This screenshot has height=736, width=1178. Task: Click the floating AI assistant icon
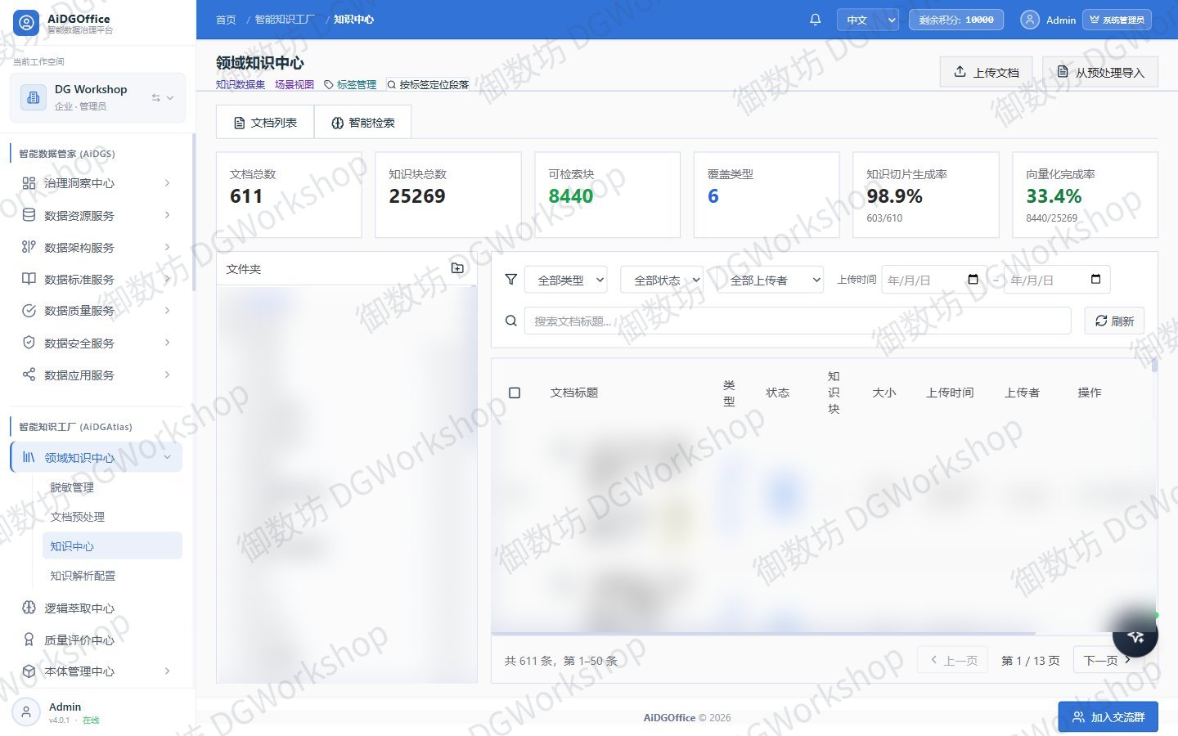tap(1135, 635)
